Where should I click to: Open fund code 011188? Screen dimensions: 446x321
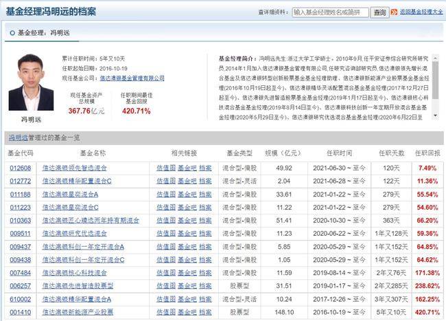pos(20,195)
